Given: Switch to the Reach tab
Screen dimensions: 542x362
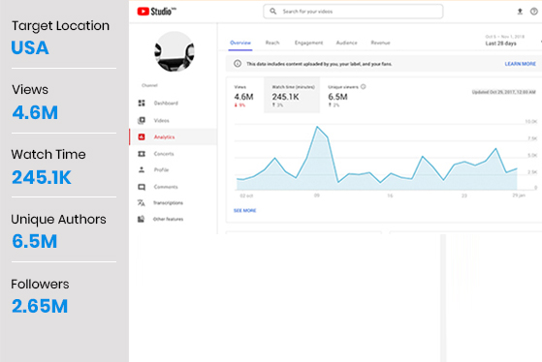Looking at the screenshot, I should pyautogui.click(x=272, y=43).
